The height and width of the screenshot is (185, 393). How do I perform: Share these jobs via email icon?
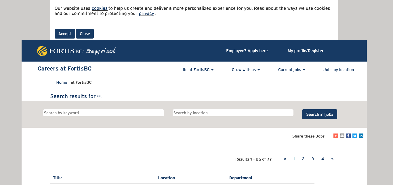click(x=342, y=136)
